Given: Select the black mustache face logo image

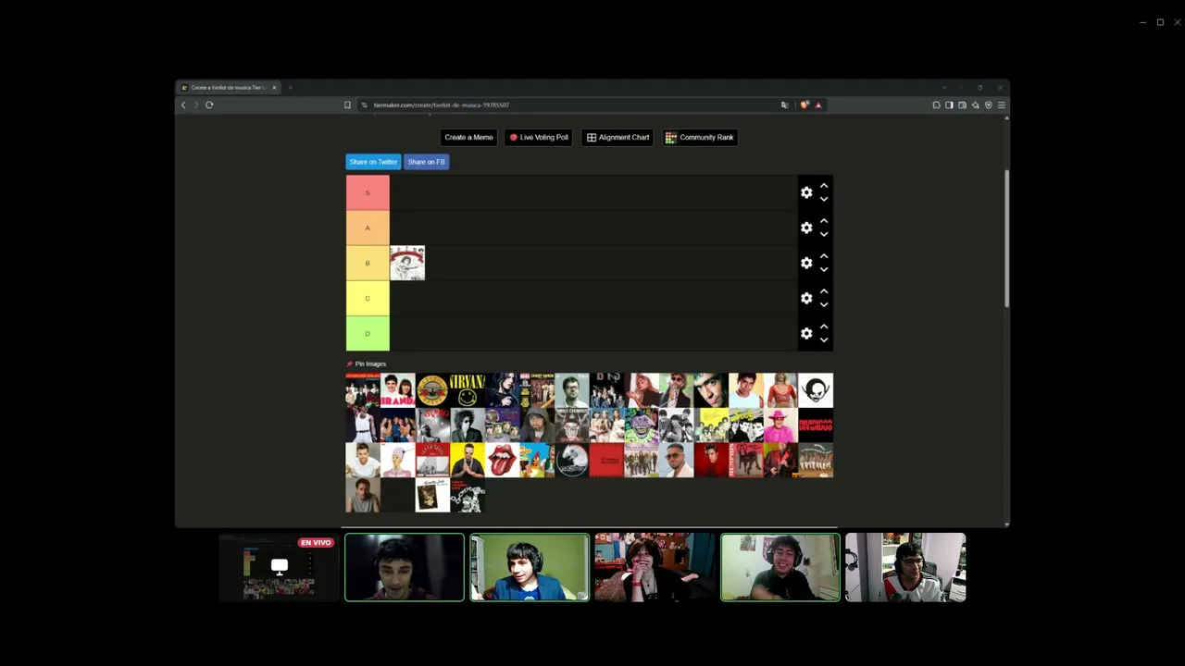Looking at the screenshot, I should click(x=816, y=390).
